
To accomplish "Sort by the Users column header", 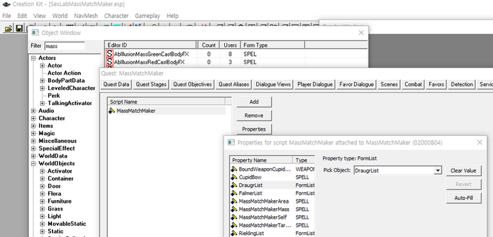I will [x=230, y=45].
